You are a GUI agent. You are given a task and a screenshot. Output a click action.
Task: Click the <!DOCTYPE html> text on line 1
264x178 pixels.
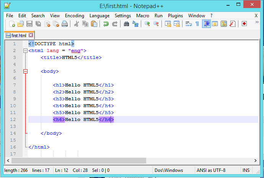coord(51,44)
